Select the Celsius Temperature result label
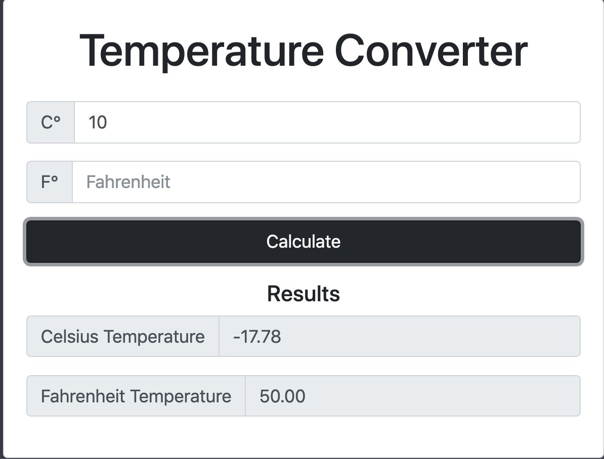The image size is (604, 459). click(x=123, y=336)
